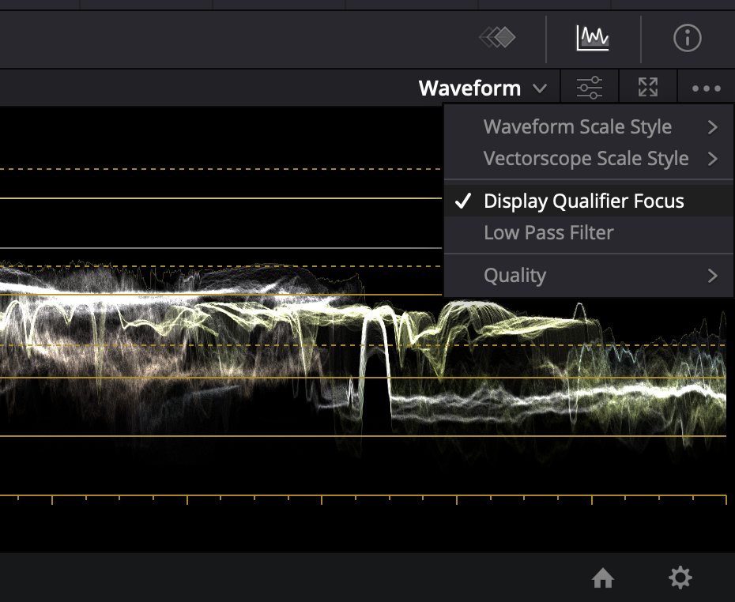Expand scopes to floating window
The image size is (735, 602).
648,88
